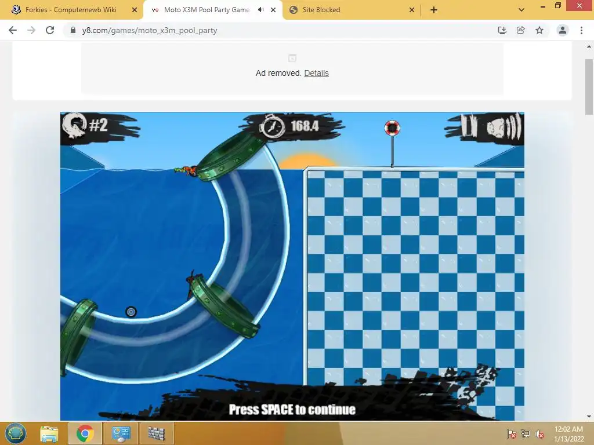Screen dimensions: 594x445
Task: Open Chrome's three-dot menu
Action: (581, 30)
